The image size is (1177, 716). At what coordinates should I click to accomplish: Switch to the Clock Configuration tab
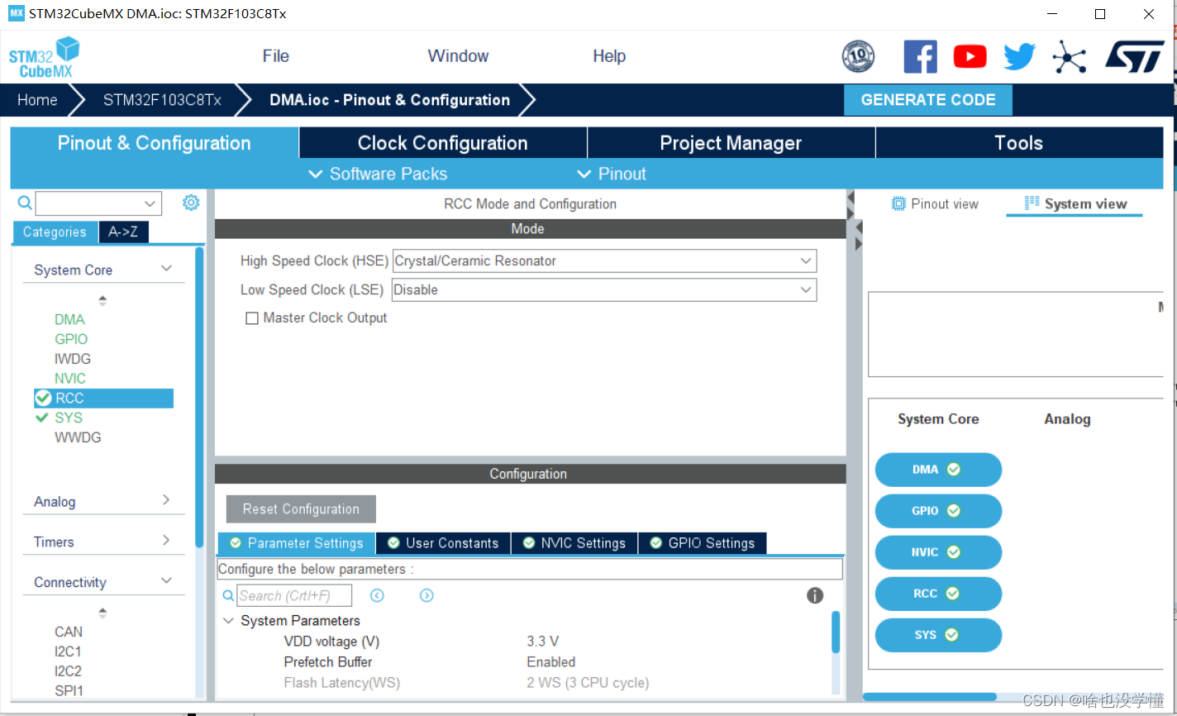pyautogui.click(x=443, y=142)
